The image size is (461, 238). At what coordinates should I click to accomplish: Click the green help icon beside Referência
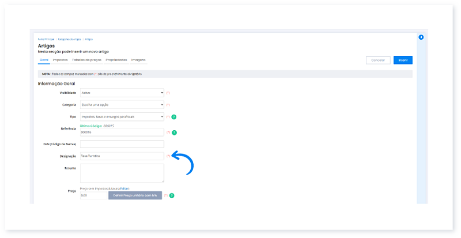click(x=174, y=133)
